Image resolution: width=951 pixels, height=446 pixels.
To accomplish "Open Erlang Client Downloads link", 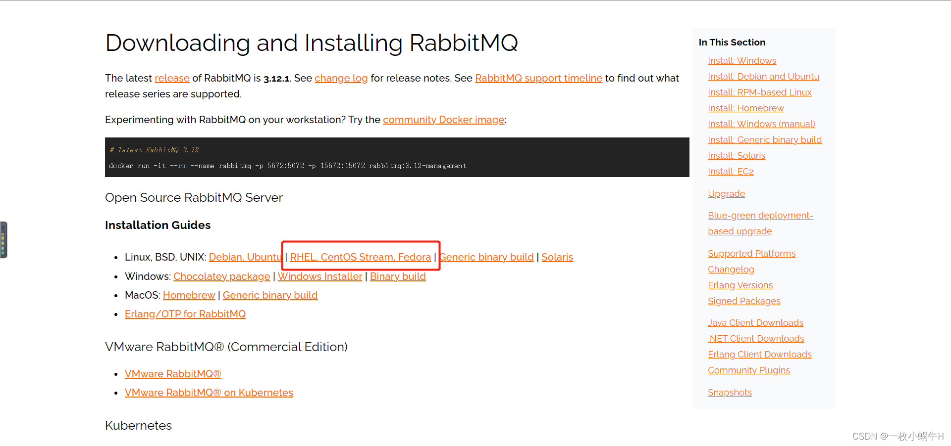I will tap(759, 355).
